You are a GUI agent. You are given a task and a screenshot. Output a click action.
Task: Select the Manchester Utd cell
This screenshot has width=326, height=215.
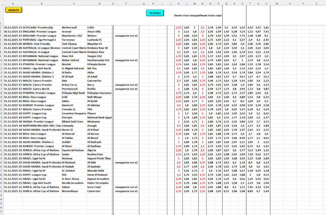coord(72,36)
